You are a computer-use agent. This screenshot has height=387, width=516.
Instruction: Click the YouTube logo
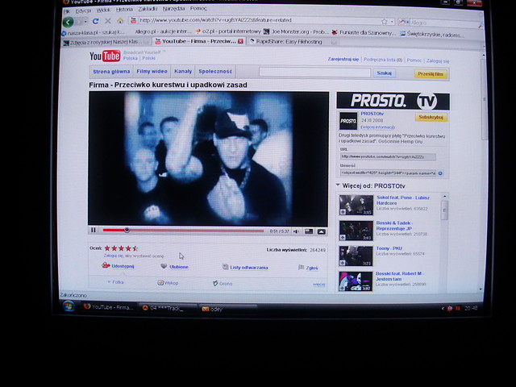105,56
